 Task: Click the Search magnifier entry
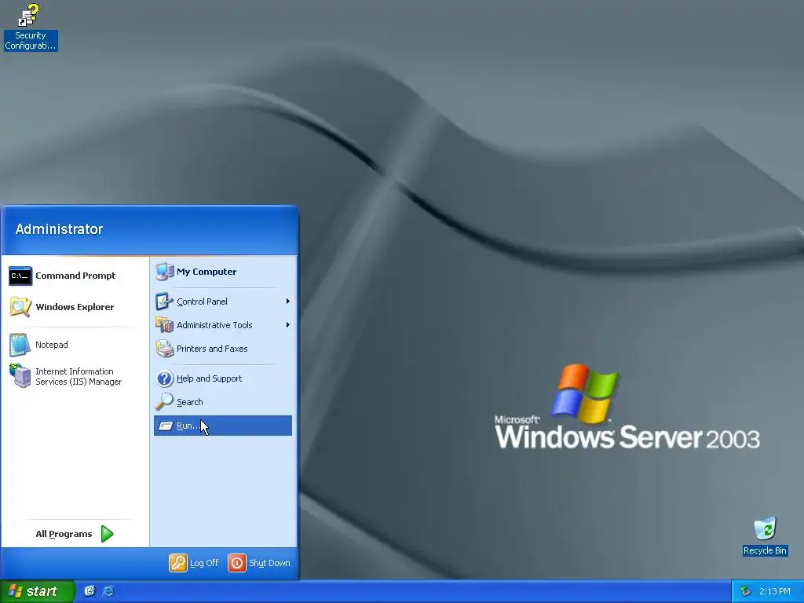point(222,402)
